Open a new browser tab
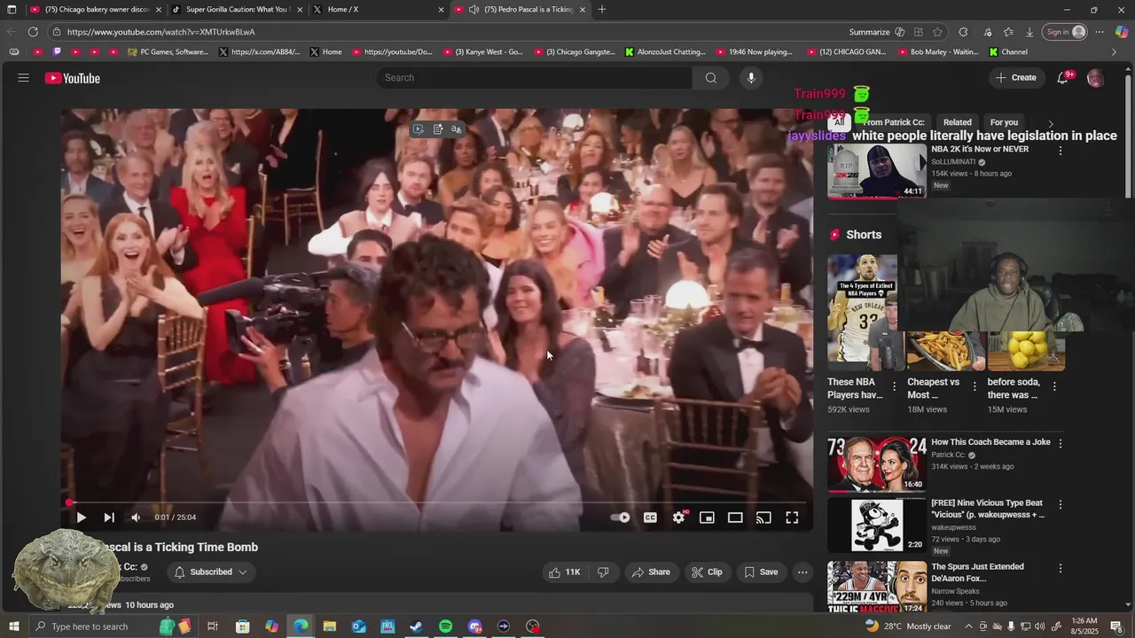The width and height of the screenshot is (1135, 638). tap(602, 10)
